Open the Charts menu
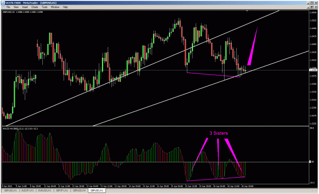This screenshot has width=319, height=194. pyautogui.click(x=35, y=7)
